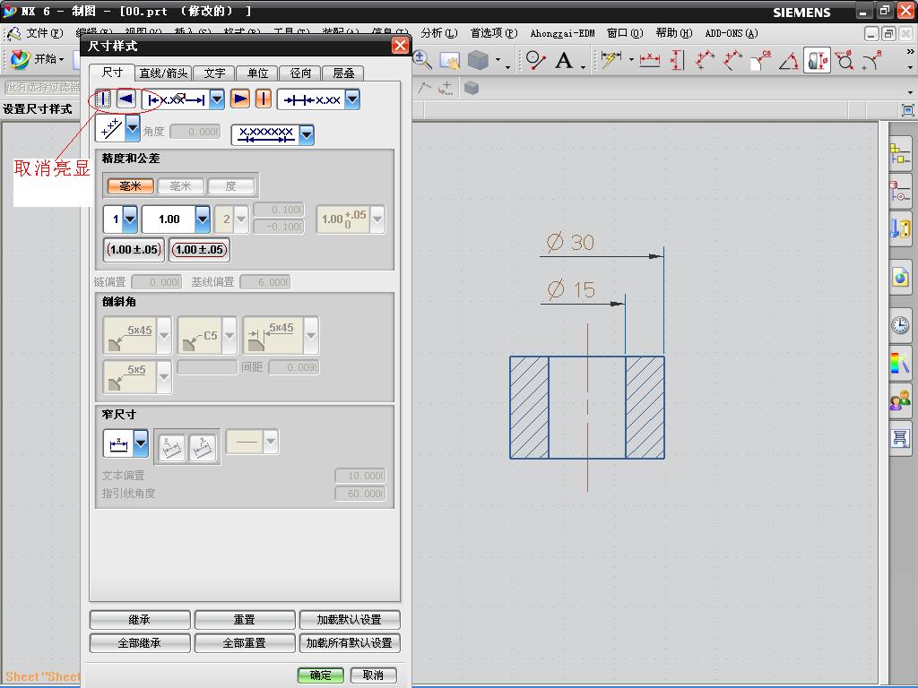Toggle the first arrowhead display button
918x688 pixels.
pyautogui.click(x=126, y=99)
